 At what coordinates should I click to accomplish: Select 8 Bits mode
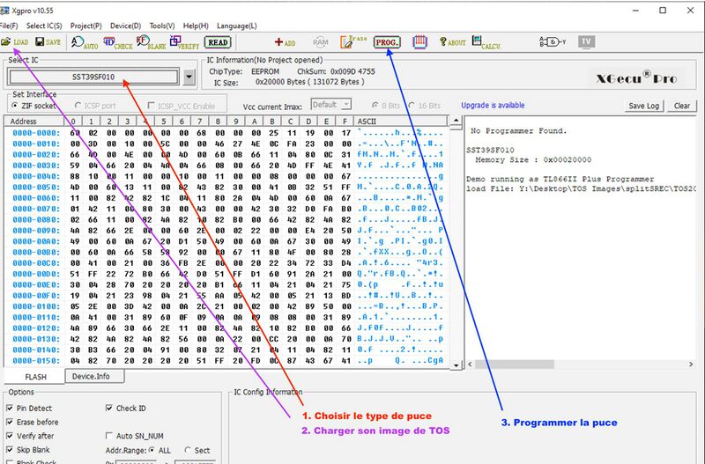(x=386, y=106)
